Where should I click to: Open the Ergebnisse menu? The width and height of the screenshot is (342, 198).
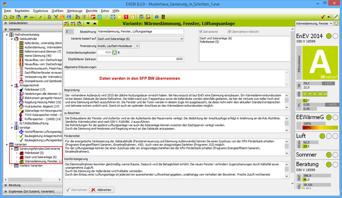coord(40,11)
